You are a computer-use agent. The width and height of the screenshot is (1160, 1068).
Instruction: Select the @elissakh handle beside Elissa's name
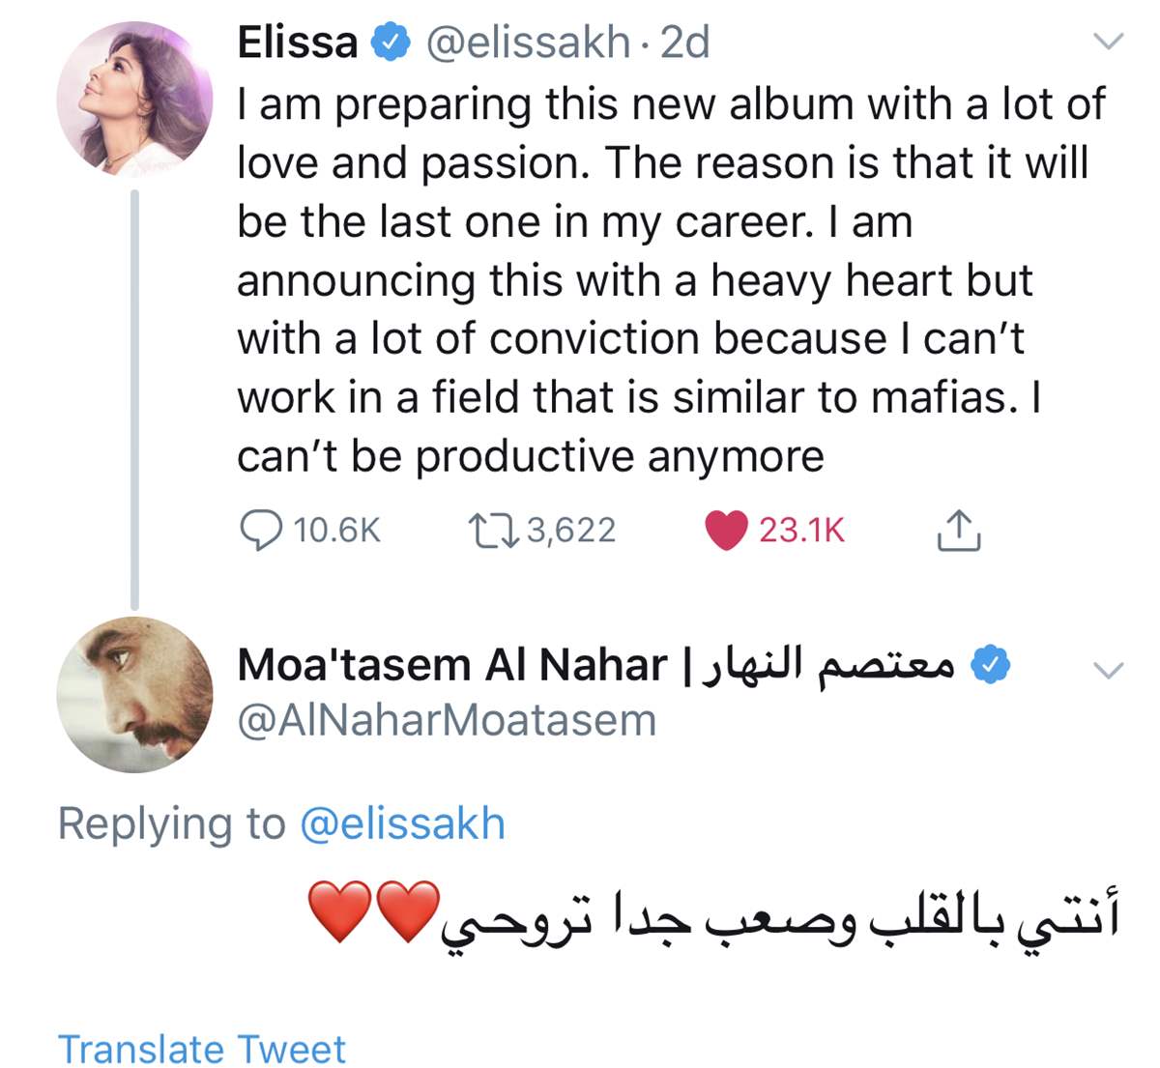[528, 43]
